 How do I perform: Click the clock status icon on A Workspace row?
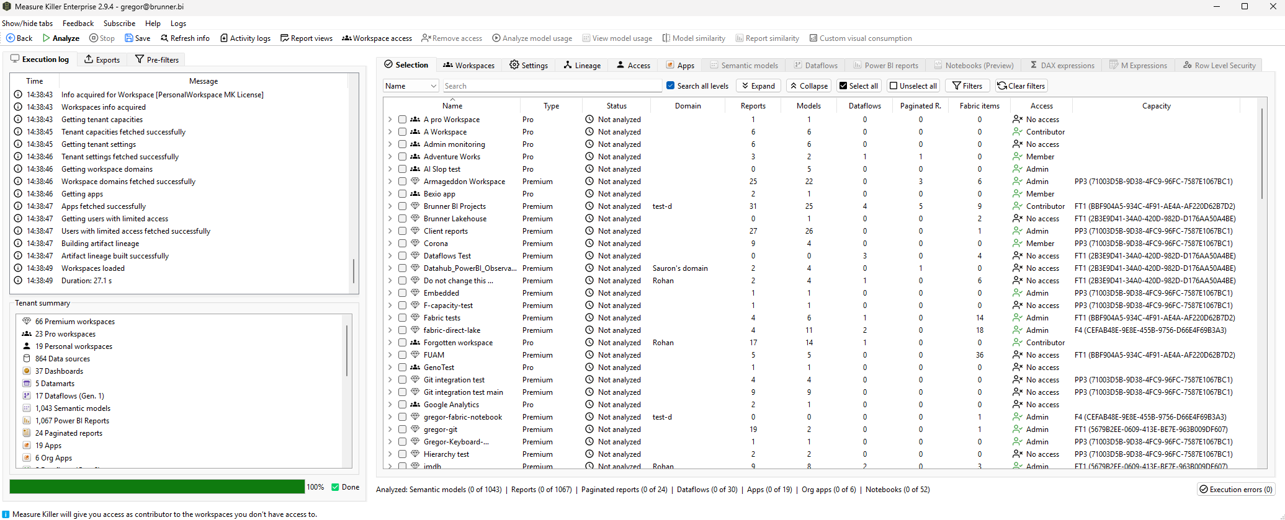coord(589,131)
